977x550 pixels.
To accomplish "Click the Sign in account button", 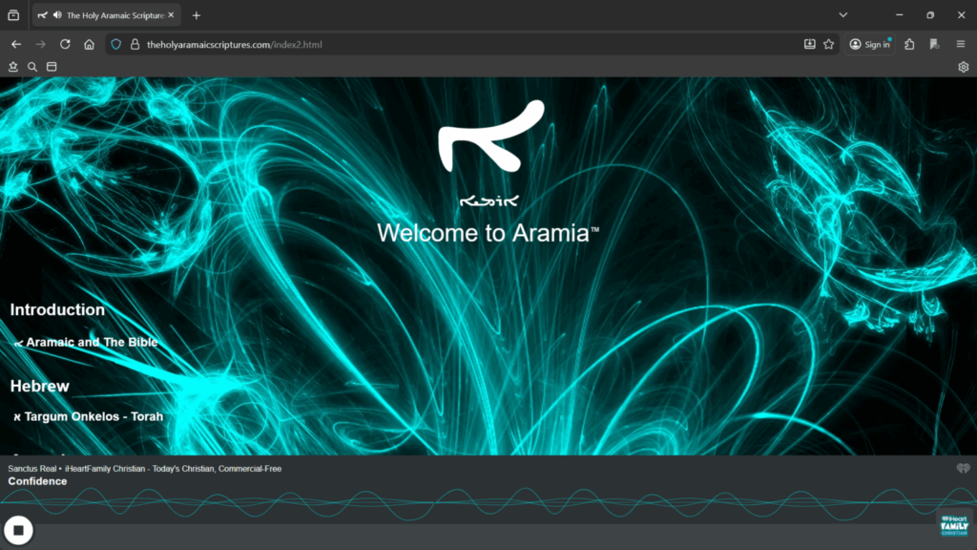I will click(x=869, y=44).
